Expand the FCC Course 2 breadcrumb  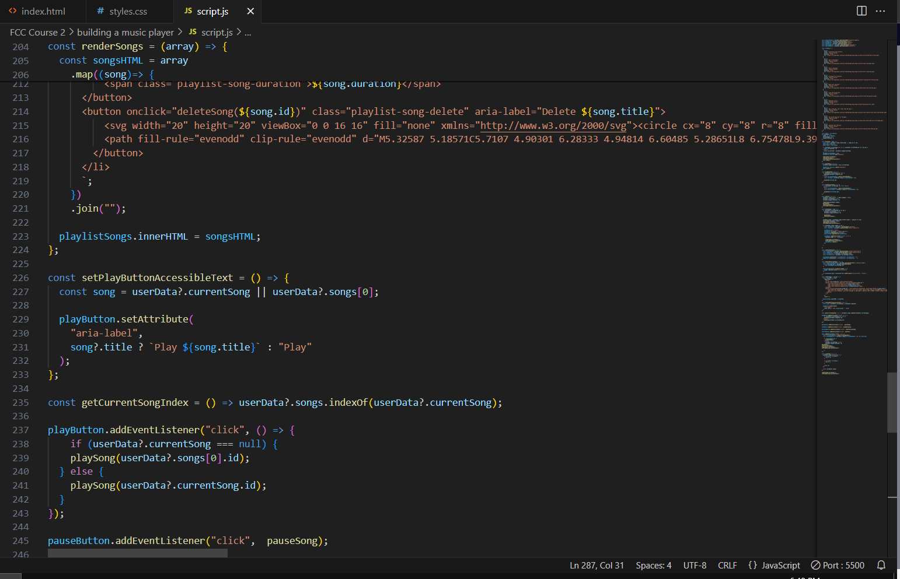click(x=37, y=32)
